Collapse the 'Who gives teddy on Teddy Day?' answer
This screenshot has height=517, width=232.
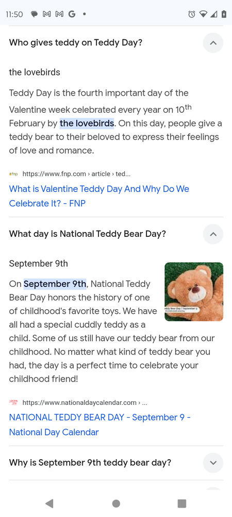[x=213, y=43]
